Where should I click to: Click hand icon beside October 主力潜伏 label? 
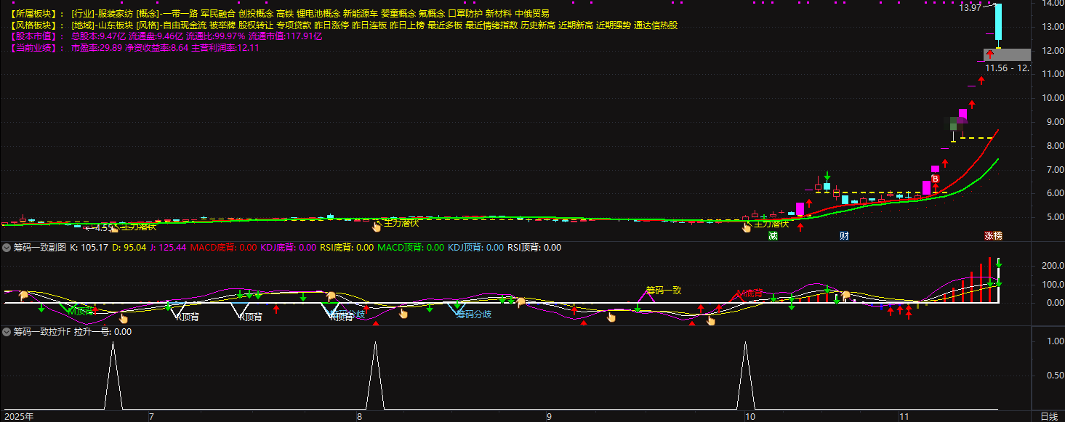pos(746,227)
